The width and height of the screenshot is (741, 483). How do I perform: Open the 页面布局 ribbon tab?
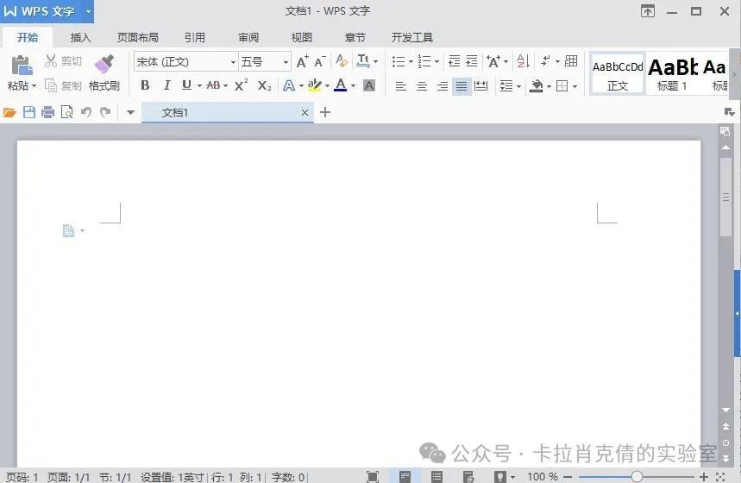tap(137, 38)
